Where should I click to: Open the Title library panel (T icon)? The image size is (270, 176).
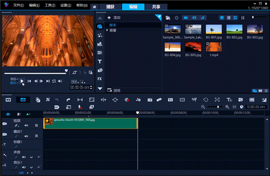100,61
